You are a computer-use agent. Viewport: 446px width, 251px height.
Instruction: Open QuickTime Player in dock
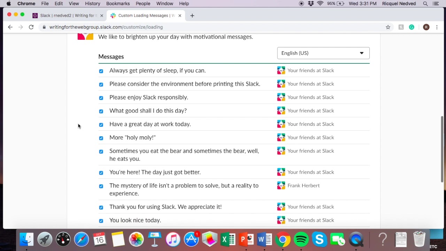click(356, 239)
